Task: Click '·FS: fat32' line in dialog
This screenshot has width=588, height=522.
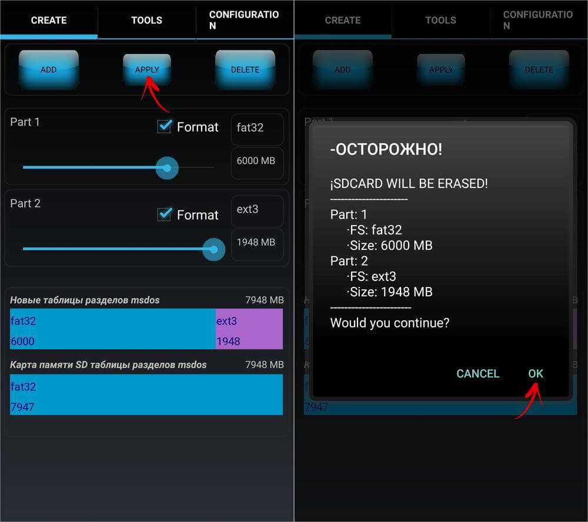Action: (x=374, y=229)
